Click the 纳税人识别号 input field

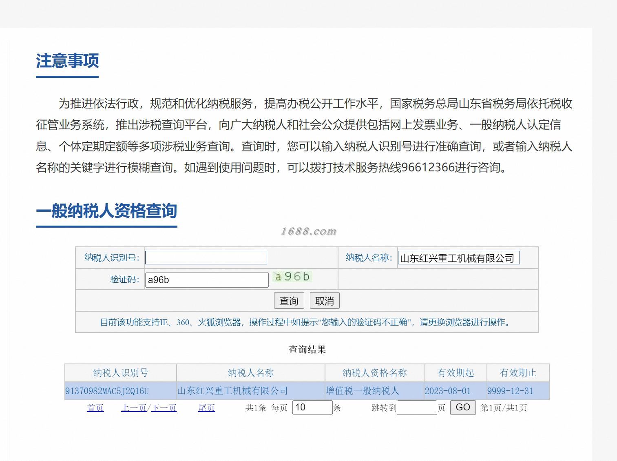coord(206,257)
